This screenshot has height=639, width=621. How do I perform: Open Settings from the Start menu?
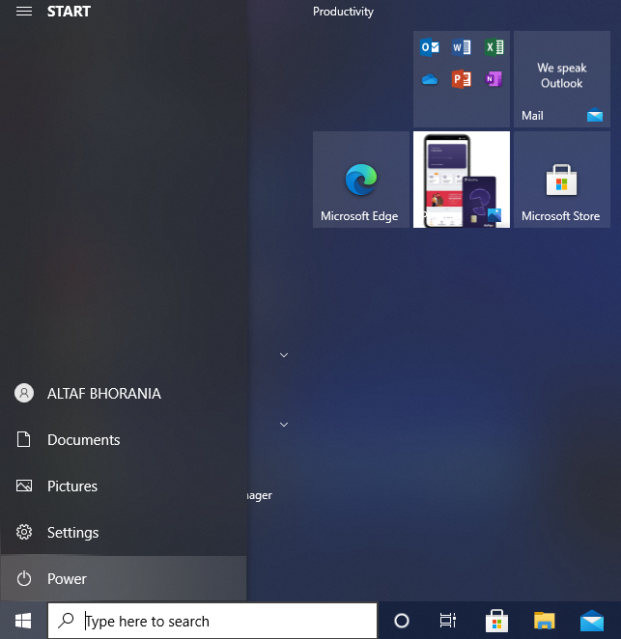pos(124,532)
